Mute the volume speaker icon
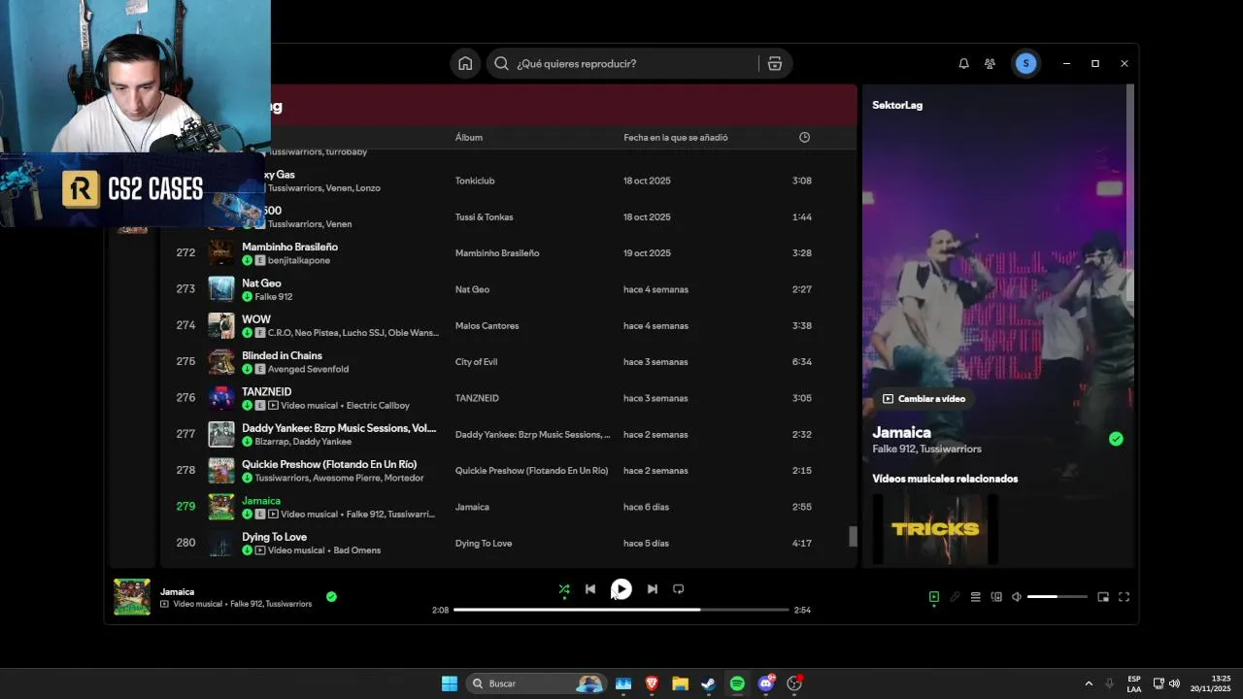 click(x=1017, y=597)
